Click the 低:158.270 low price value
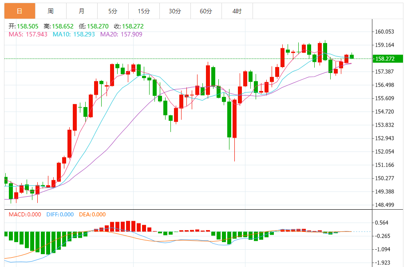The height and width of the screenshot is (267, 407). click(x=94, y=26)
